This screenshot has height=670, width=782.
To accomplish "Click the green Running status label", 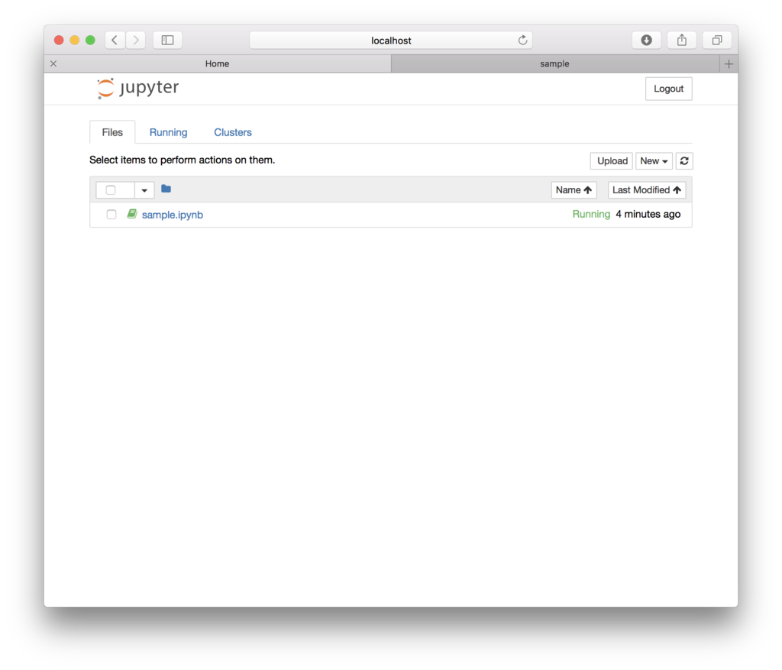I will click(591, 214).
